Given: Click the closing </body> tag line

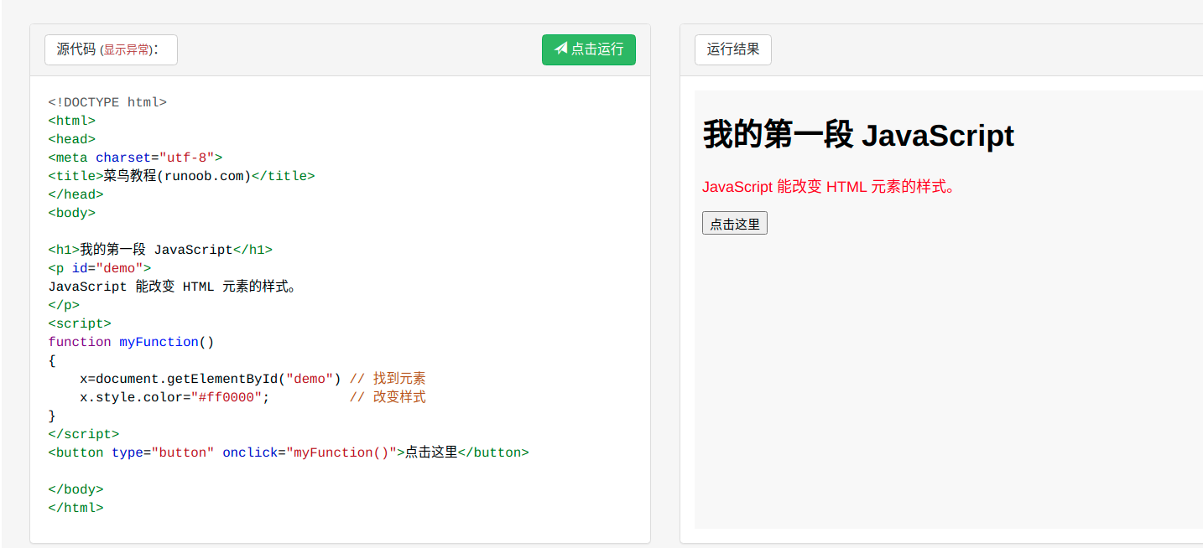Looking at the screenshot, I should [x=76, y=489].
